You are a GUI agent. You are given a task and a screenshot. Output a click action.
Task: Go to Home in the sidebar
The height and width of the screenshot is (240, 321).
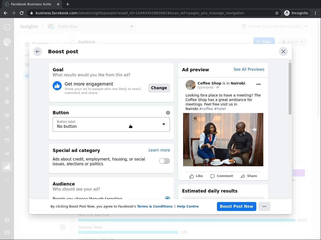pos(7,76)
